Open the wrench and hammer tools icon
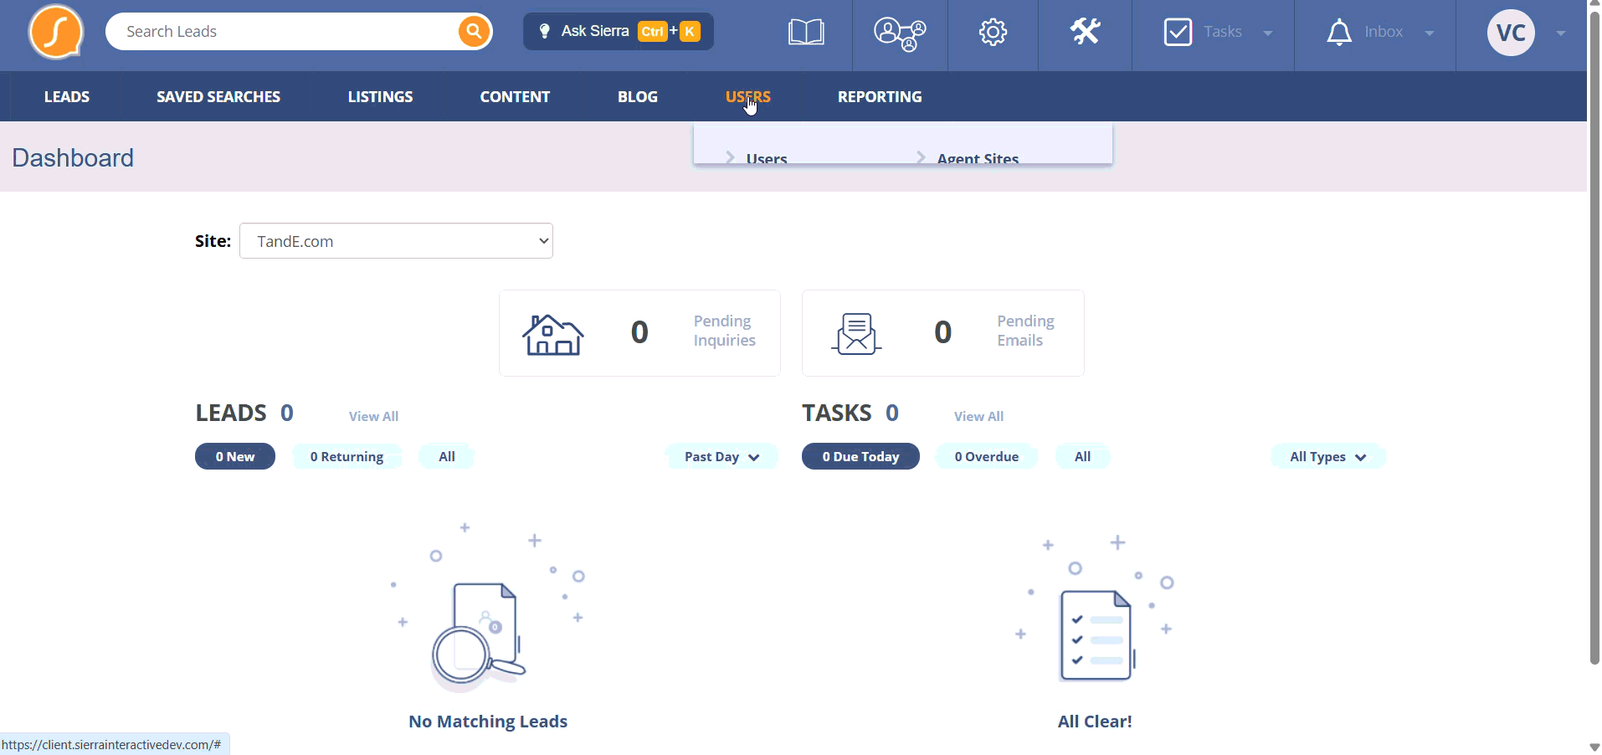 tap(1085, 32)
